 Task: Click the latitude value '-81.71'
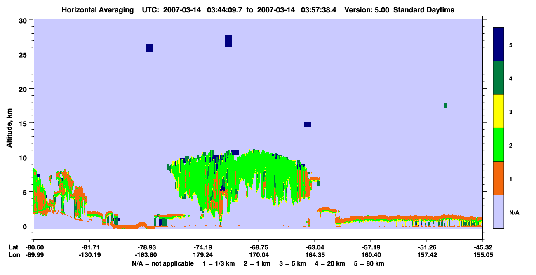[x=90, y=247]
